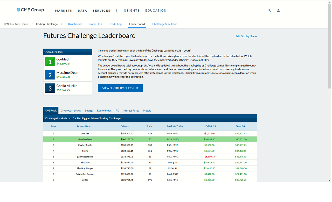Click trades count 951
This screenshot has width=332, height=202.
click(150, 151)
